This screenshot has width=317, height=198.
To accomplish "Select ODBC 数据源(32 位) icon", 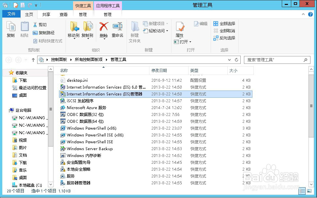I will point(63,115).
